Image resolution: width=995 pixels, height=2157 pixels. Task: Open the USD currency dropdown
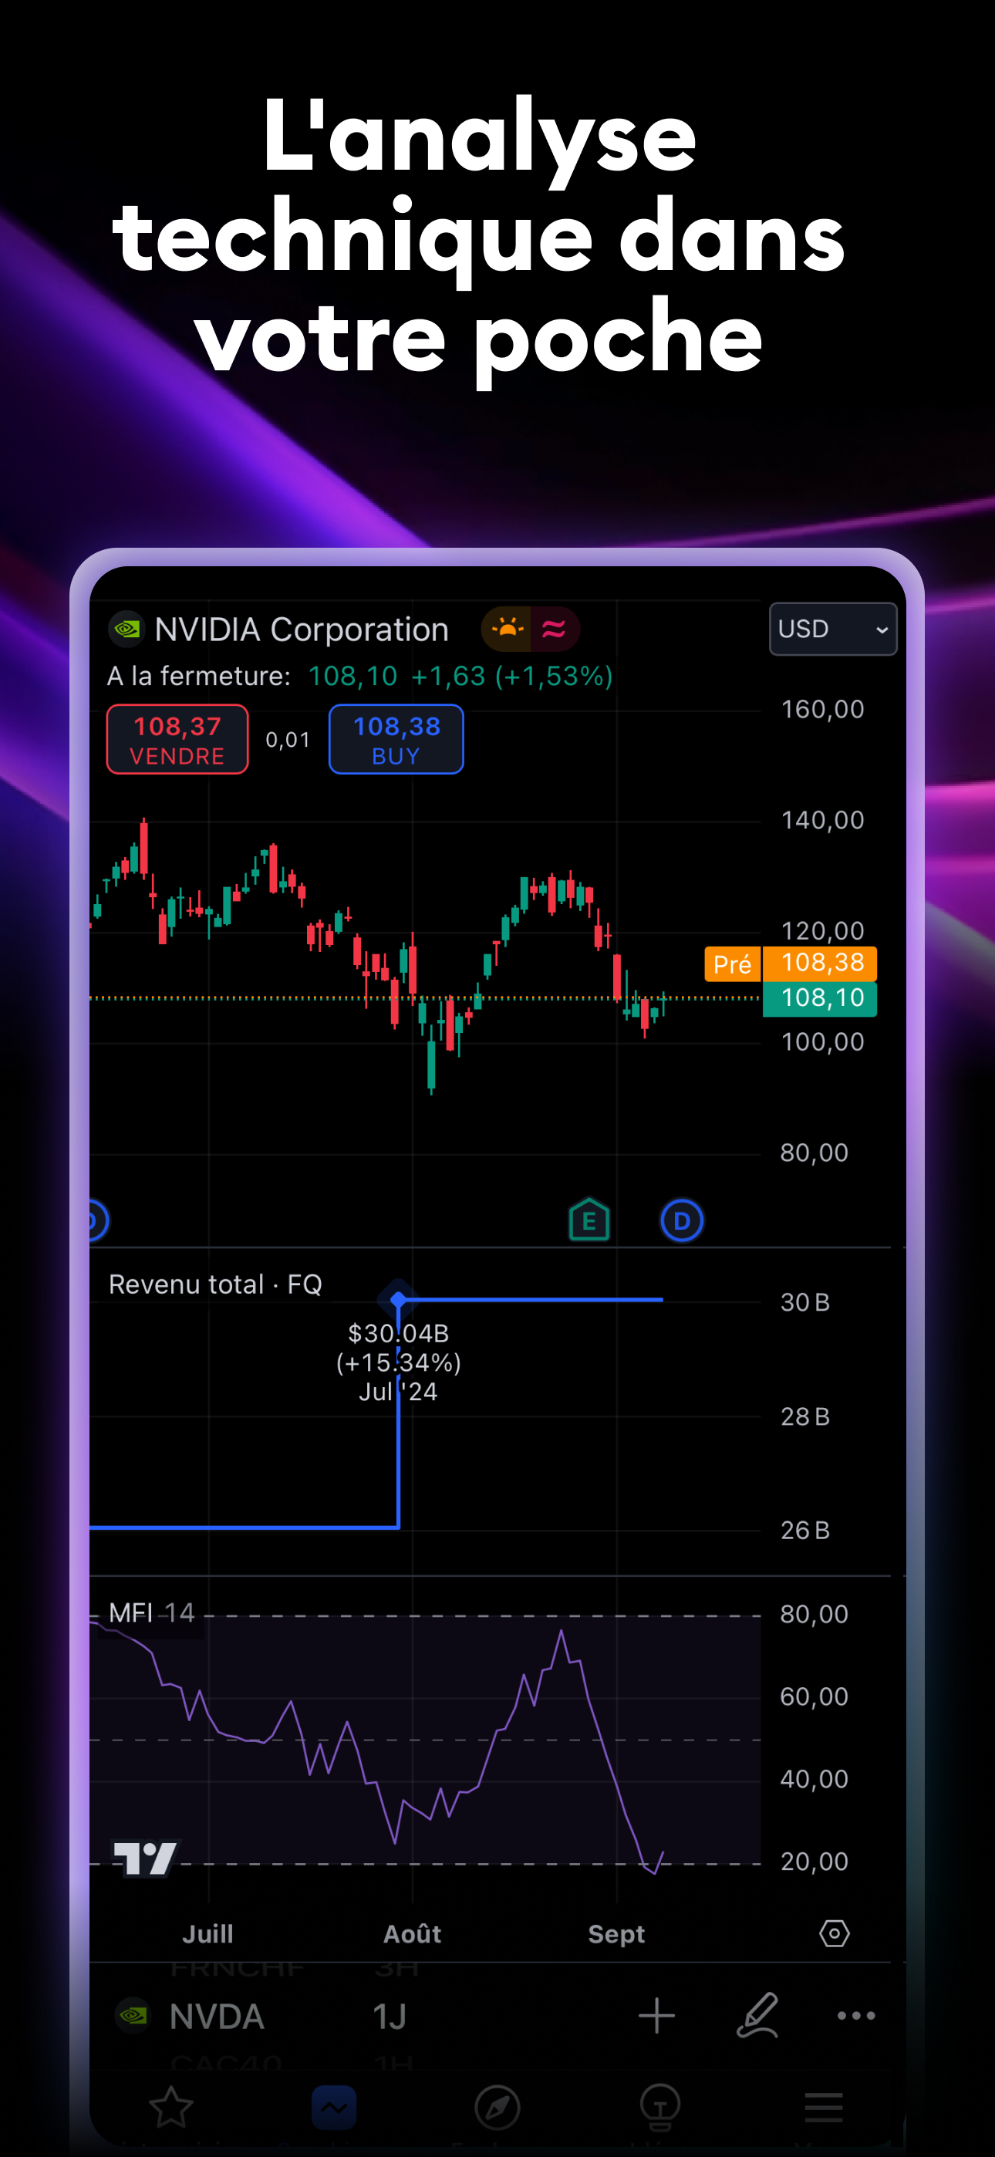(x=832, y=629)
